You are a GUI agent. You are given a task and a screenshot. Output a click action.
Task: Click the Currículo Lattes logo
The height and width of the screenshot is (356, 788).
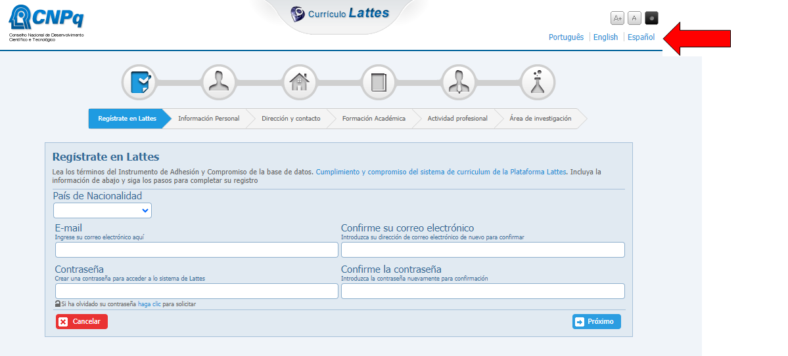pos(340,14)
